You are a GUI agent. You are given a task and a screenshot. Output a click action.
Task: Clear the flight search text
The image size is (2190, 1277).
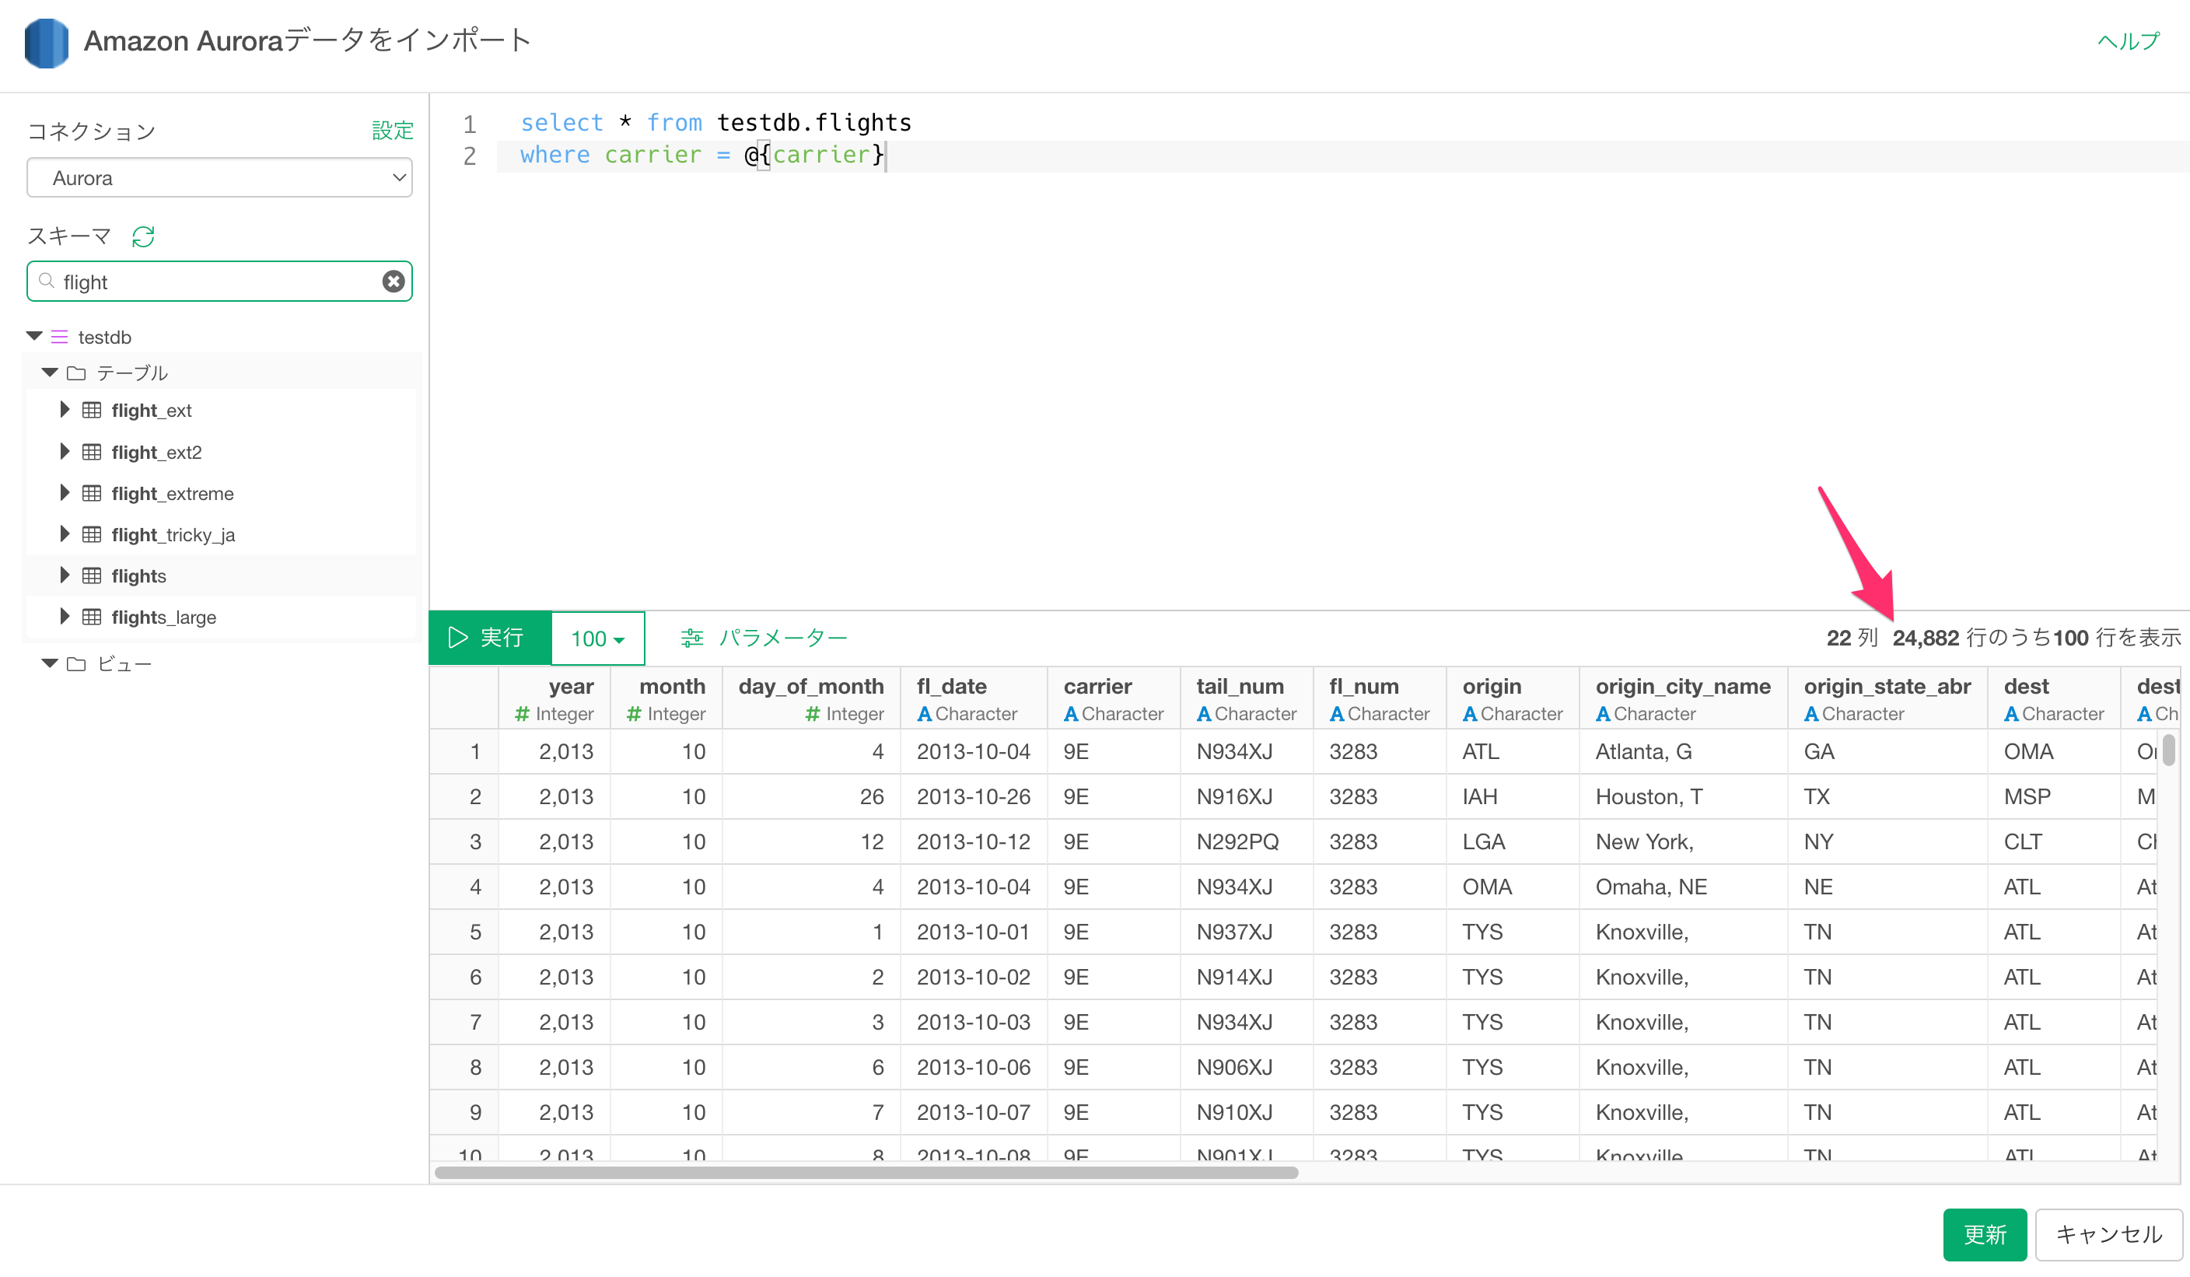(x=394, y=282)
